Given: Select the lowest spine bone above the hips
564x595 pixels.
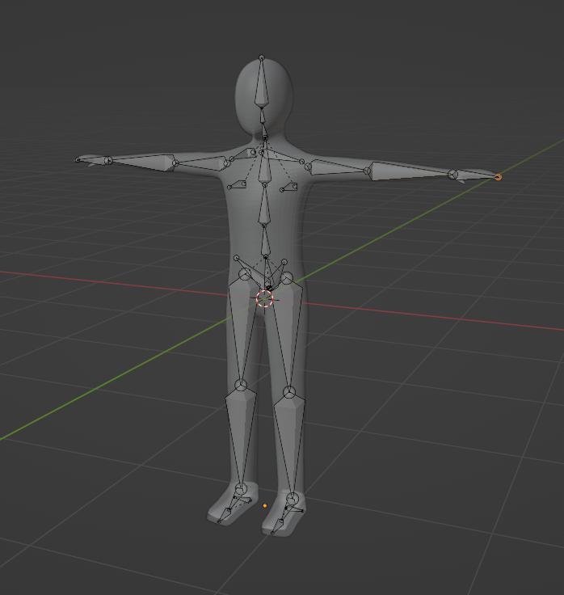Looking at the screenshot, I should coord(265,242).
